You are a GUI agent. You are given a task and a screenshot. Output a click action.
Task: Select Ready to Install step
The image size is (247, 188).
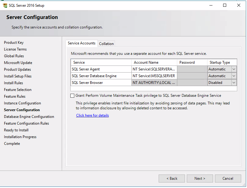pos(16,130)
